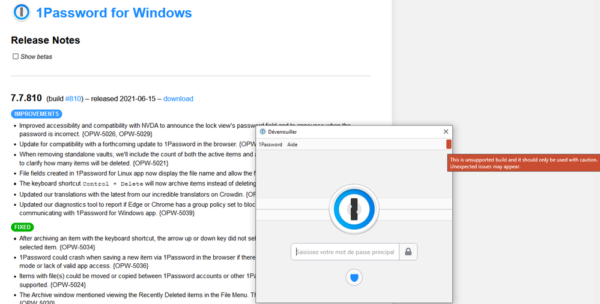
Task: Close the Déverrouiller window
Action: 446,131
